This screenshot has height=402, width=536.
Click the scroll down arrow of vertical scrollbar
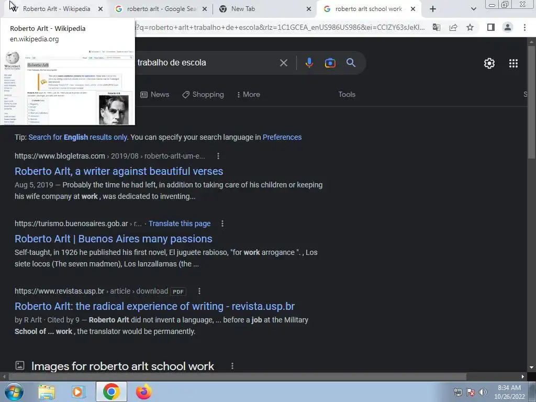pos(531,367)
